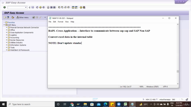Click the SAP Menu icon

[x=8, y=17]
